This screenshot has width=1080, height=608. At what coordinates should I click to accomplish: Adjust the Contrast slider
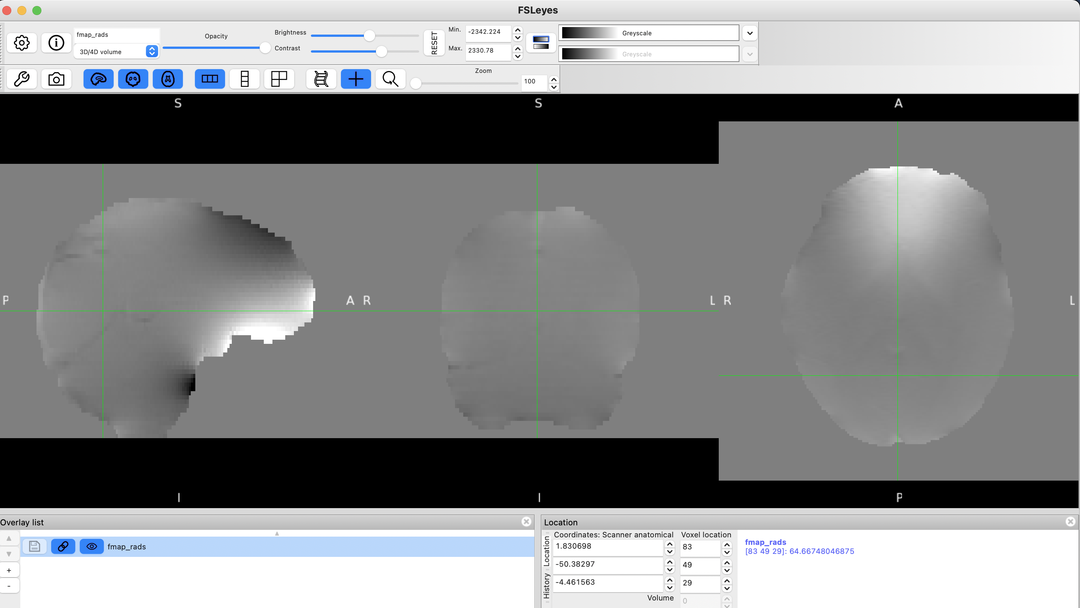(365, 51)
